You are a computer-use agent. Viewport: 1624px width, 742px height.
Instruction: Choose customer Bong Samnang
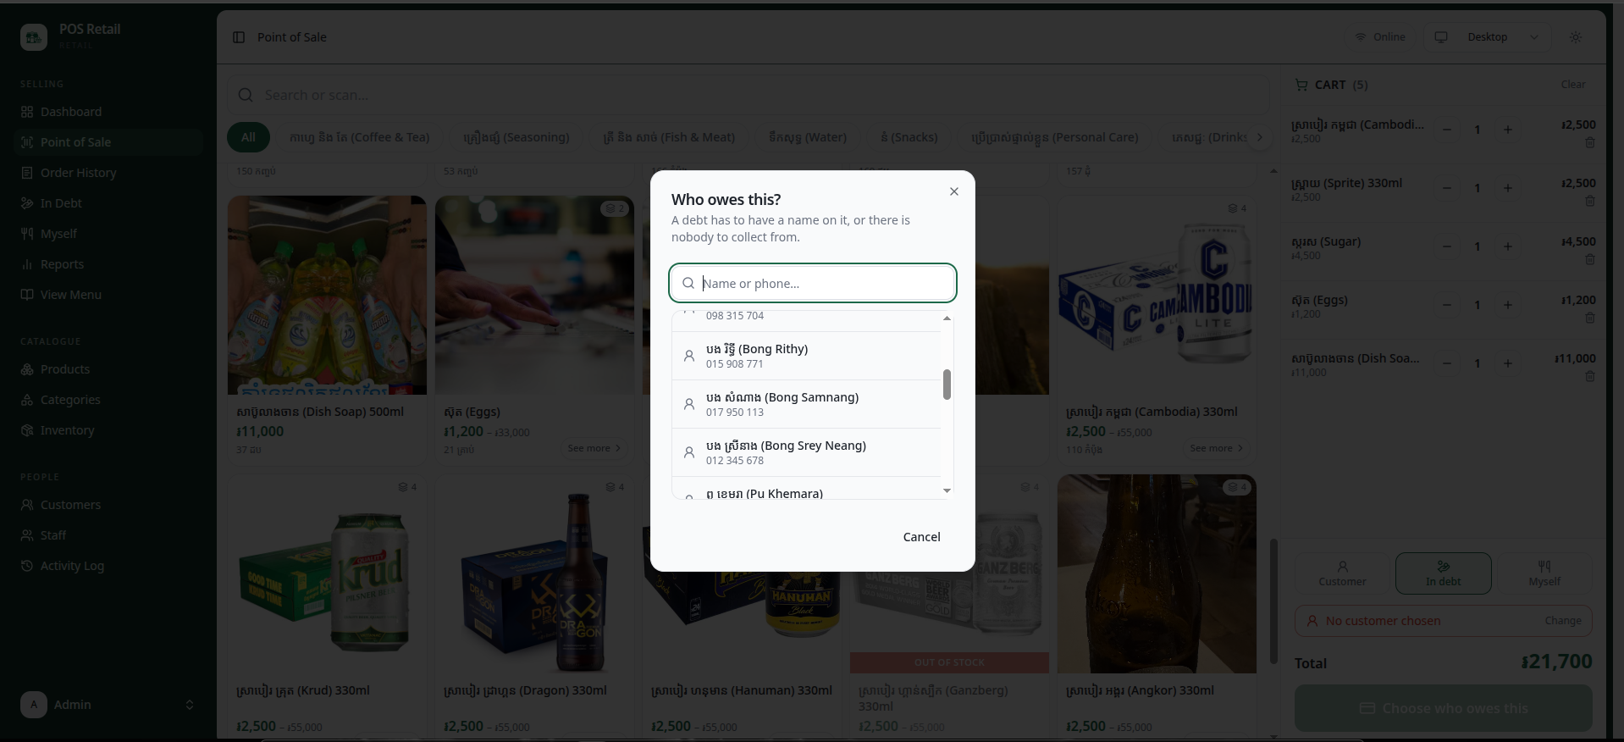pyautogui.click(x=806, y=404)
